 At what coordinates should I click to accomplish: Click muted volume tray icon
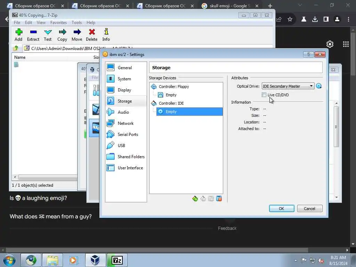[321, 260]
